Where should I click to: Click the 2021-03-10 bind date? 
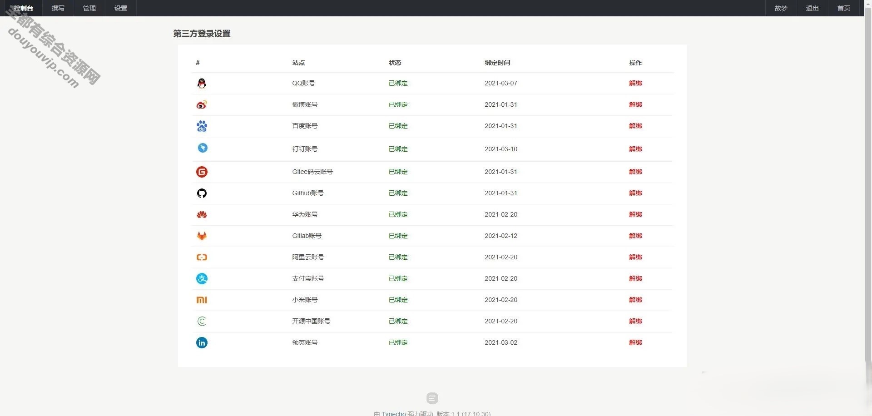(x=501, y=149)
